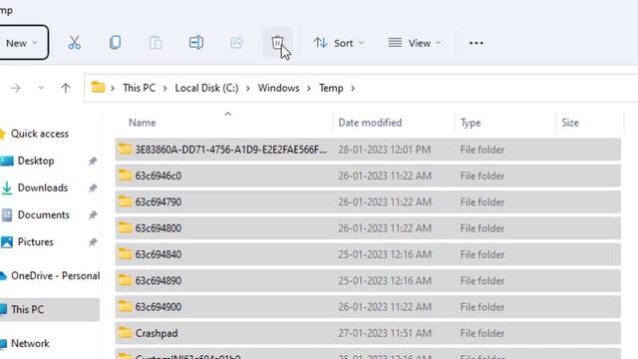This screenshot has width=638, height=359.
Task: Click the Copy icon in toolbar
Action: click(x=115, y=43)
